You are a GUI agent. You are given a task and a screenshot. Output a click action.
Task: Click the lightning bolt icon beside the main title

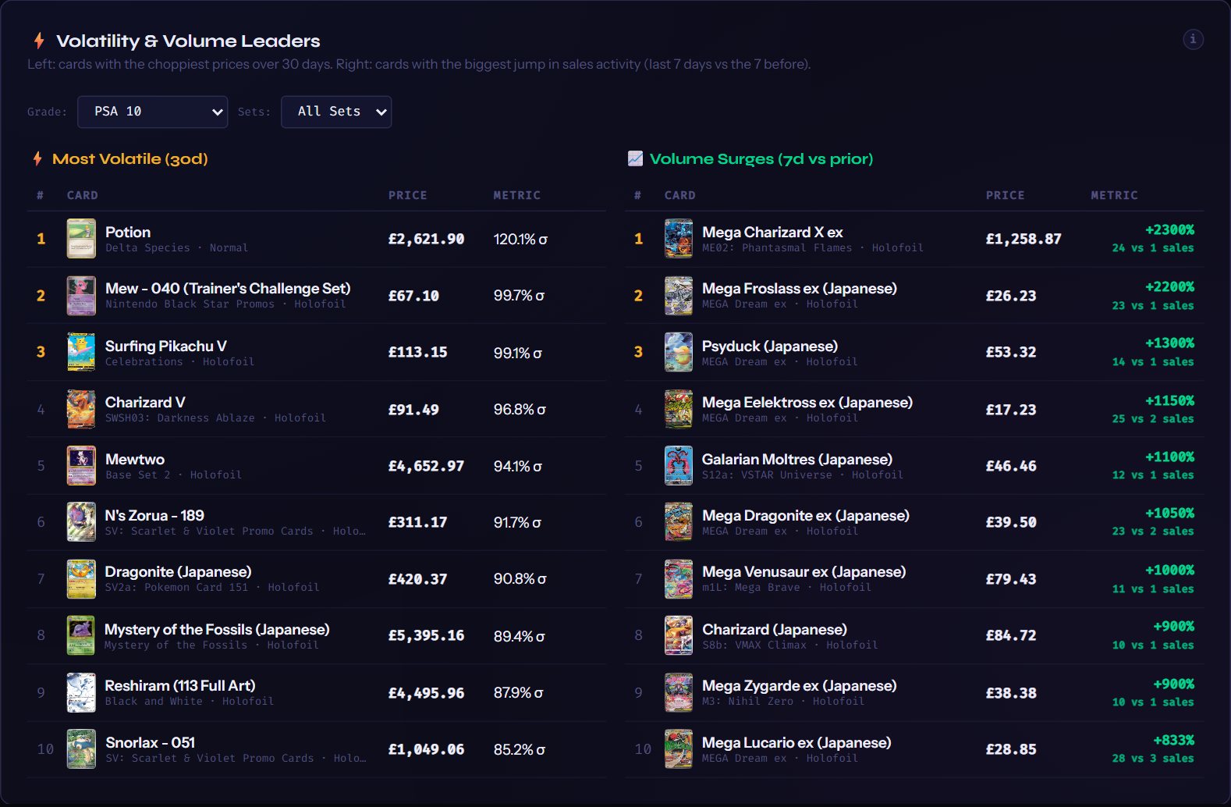point(39,41)
